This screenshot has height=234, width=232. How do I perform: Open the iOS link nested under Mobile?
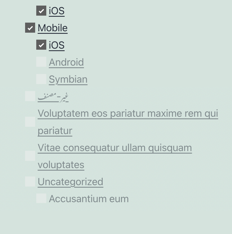(57, 45)
